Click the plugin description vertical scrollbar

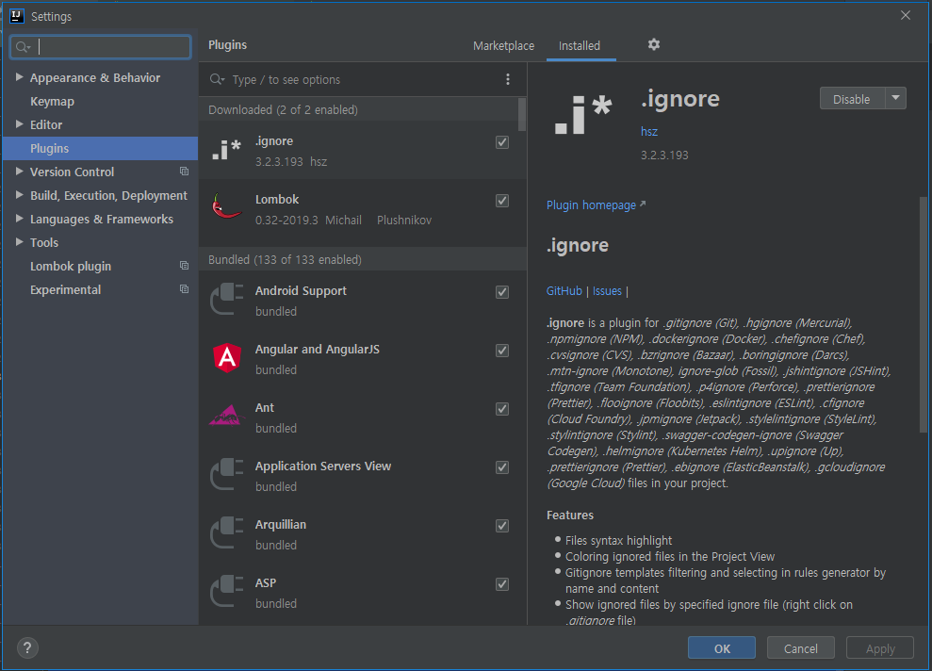click(x=924, y=315)
